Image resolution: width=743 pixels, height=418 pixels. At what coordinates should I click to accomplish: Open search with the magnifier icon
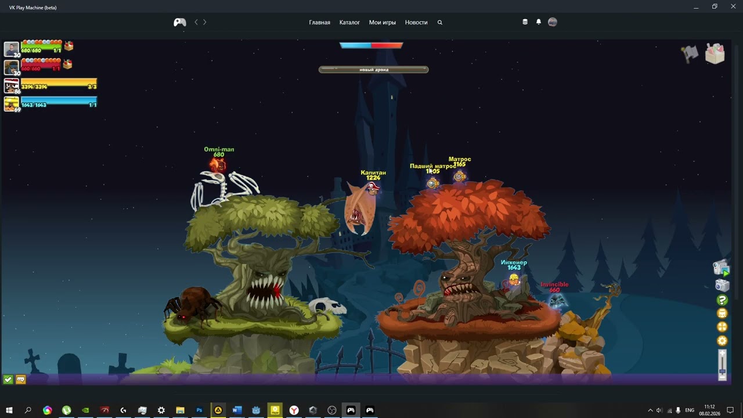pyautogui.click(x=440, y=22)
